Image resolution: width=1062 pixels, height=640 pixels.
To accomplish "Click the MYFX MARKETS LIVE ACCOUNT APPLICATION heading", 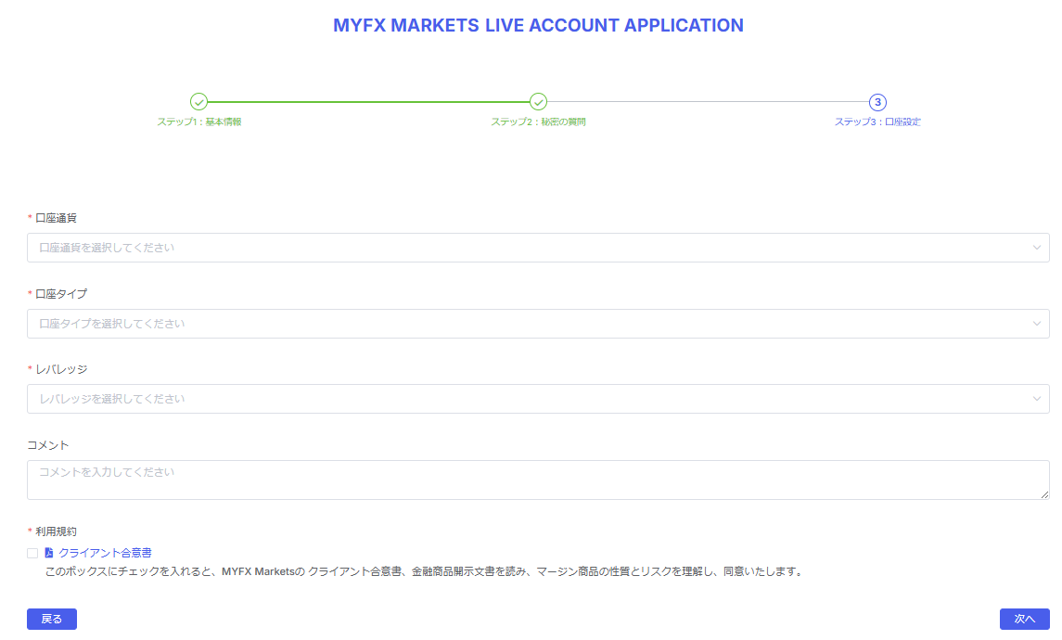I will (x=538, y=25).
